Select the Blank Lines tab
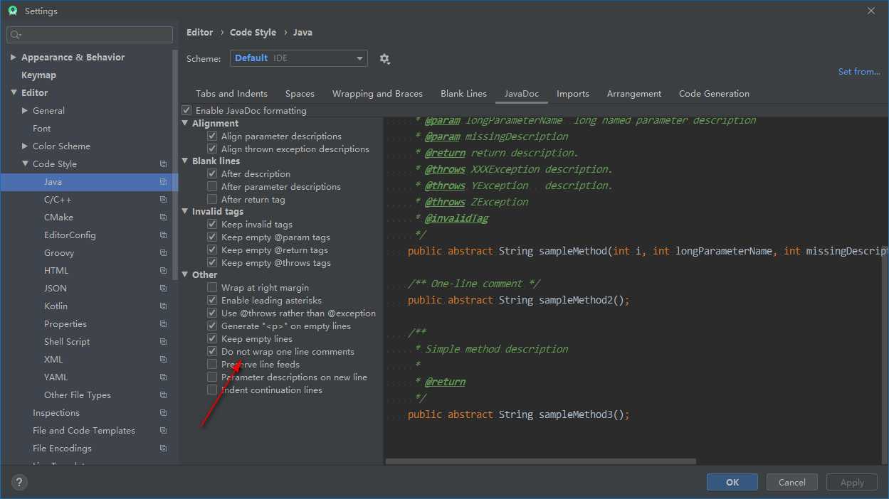The height and width of the screenshot is (499, 889). 463,94
